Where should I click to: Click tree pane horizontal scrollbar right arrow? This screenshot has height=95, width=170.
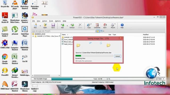click(59, 75)
